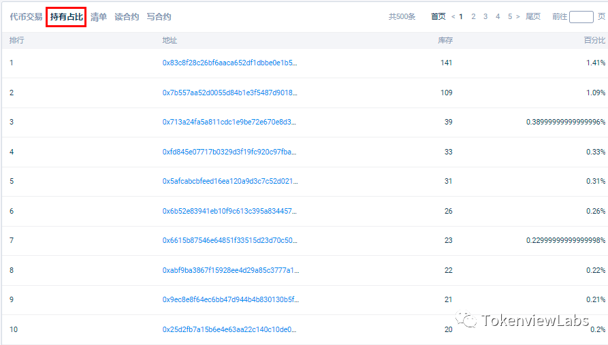Screen dimensions: 608x345
Task: Select percentage 0.21%
Action: (x=596, y=299)
